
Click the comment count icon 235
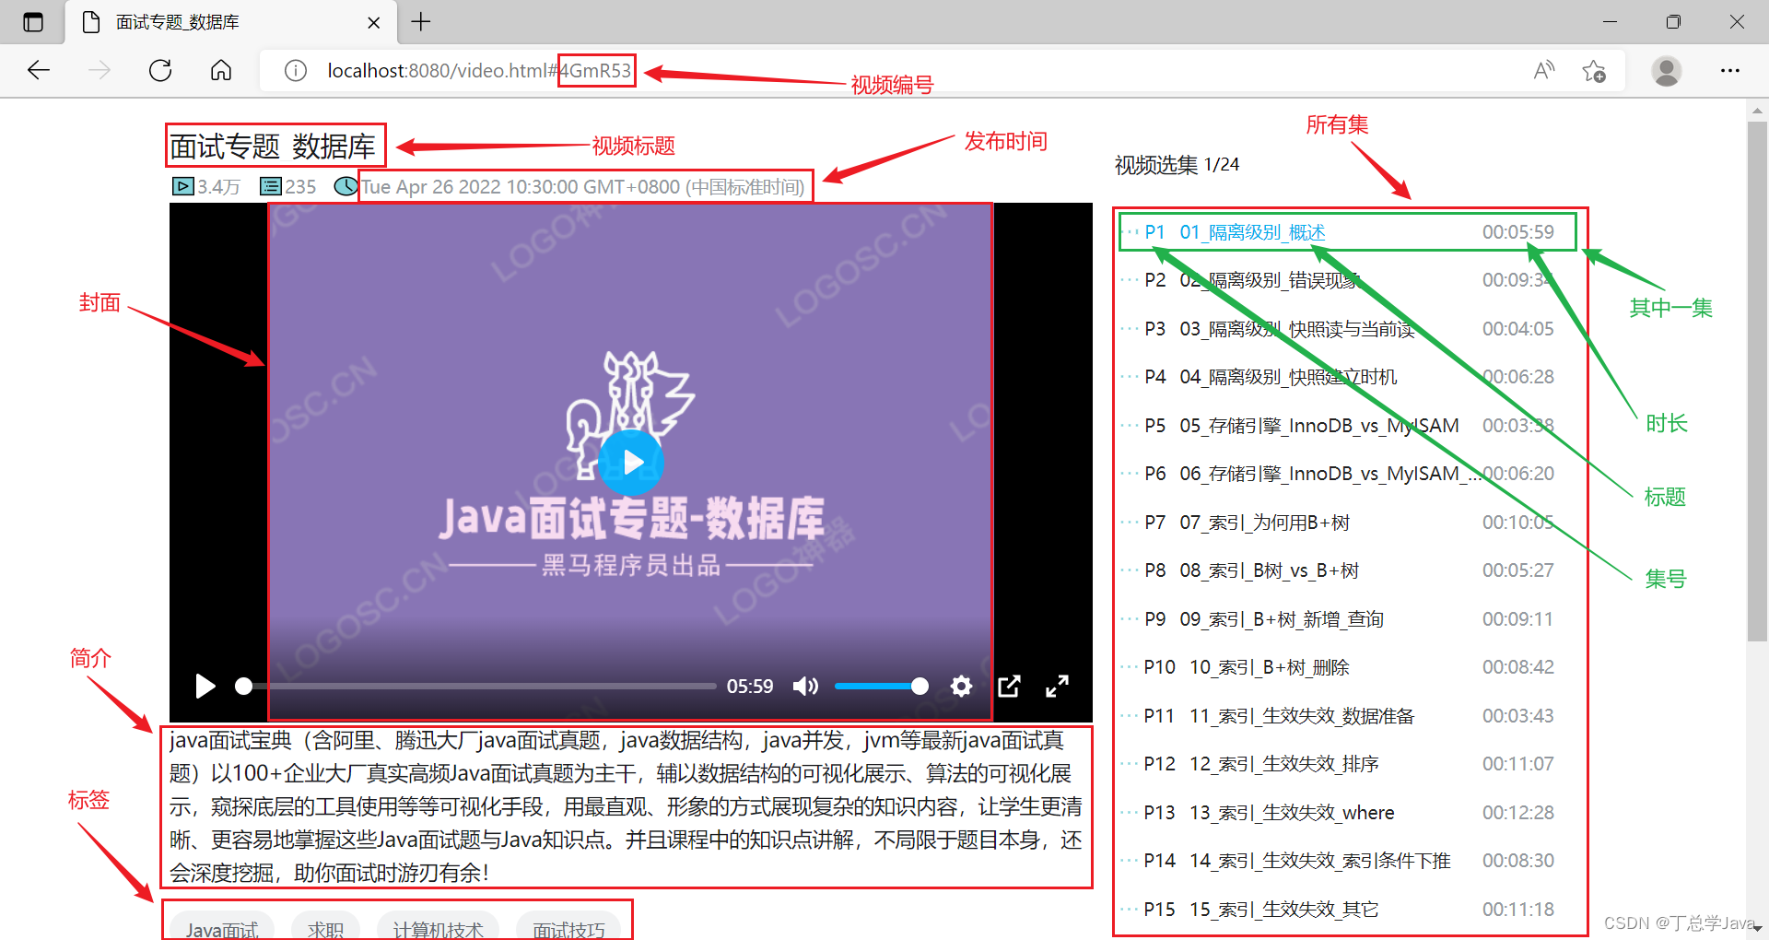(x=271, y=186)
